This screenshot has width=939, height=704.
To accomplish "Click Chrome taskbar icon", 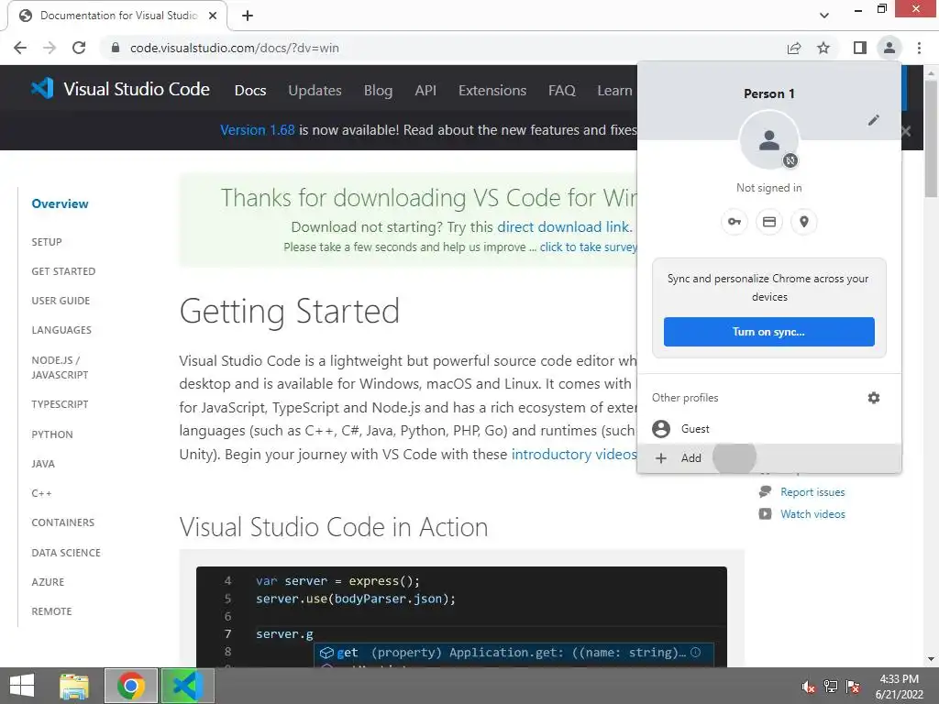I will (131, 686).
